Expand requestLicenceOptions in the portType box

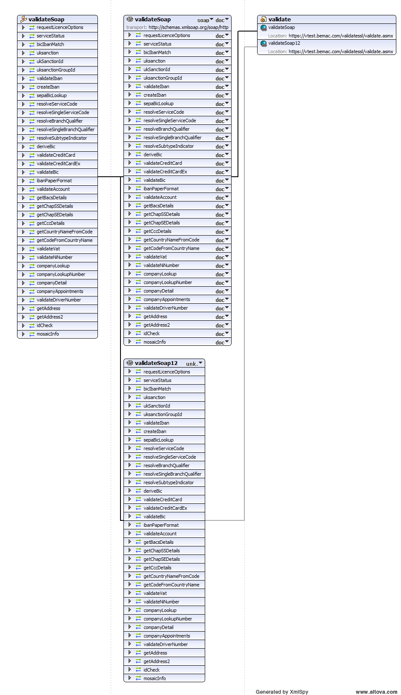(x=23, y=27)
